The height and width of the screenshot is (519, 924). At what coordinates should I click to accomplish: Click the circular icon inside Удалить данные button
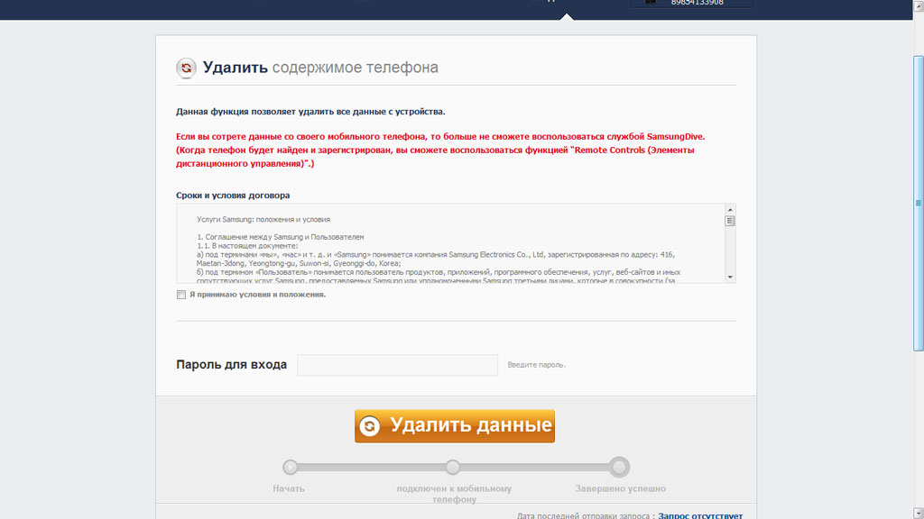pos(370,426)
